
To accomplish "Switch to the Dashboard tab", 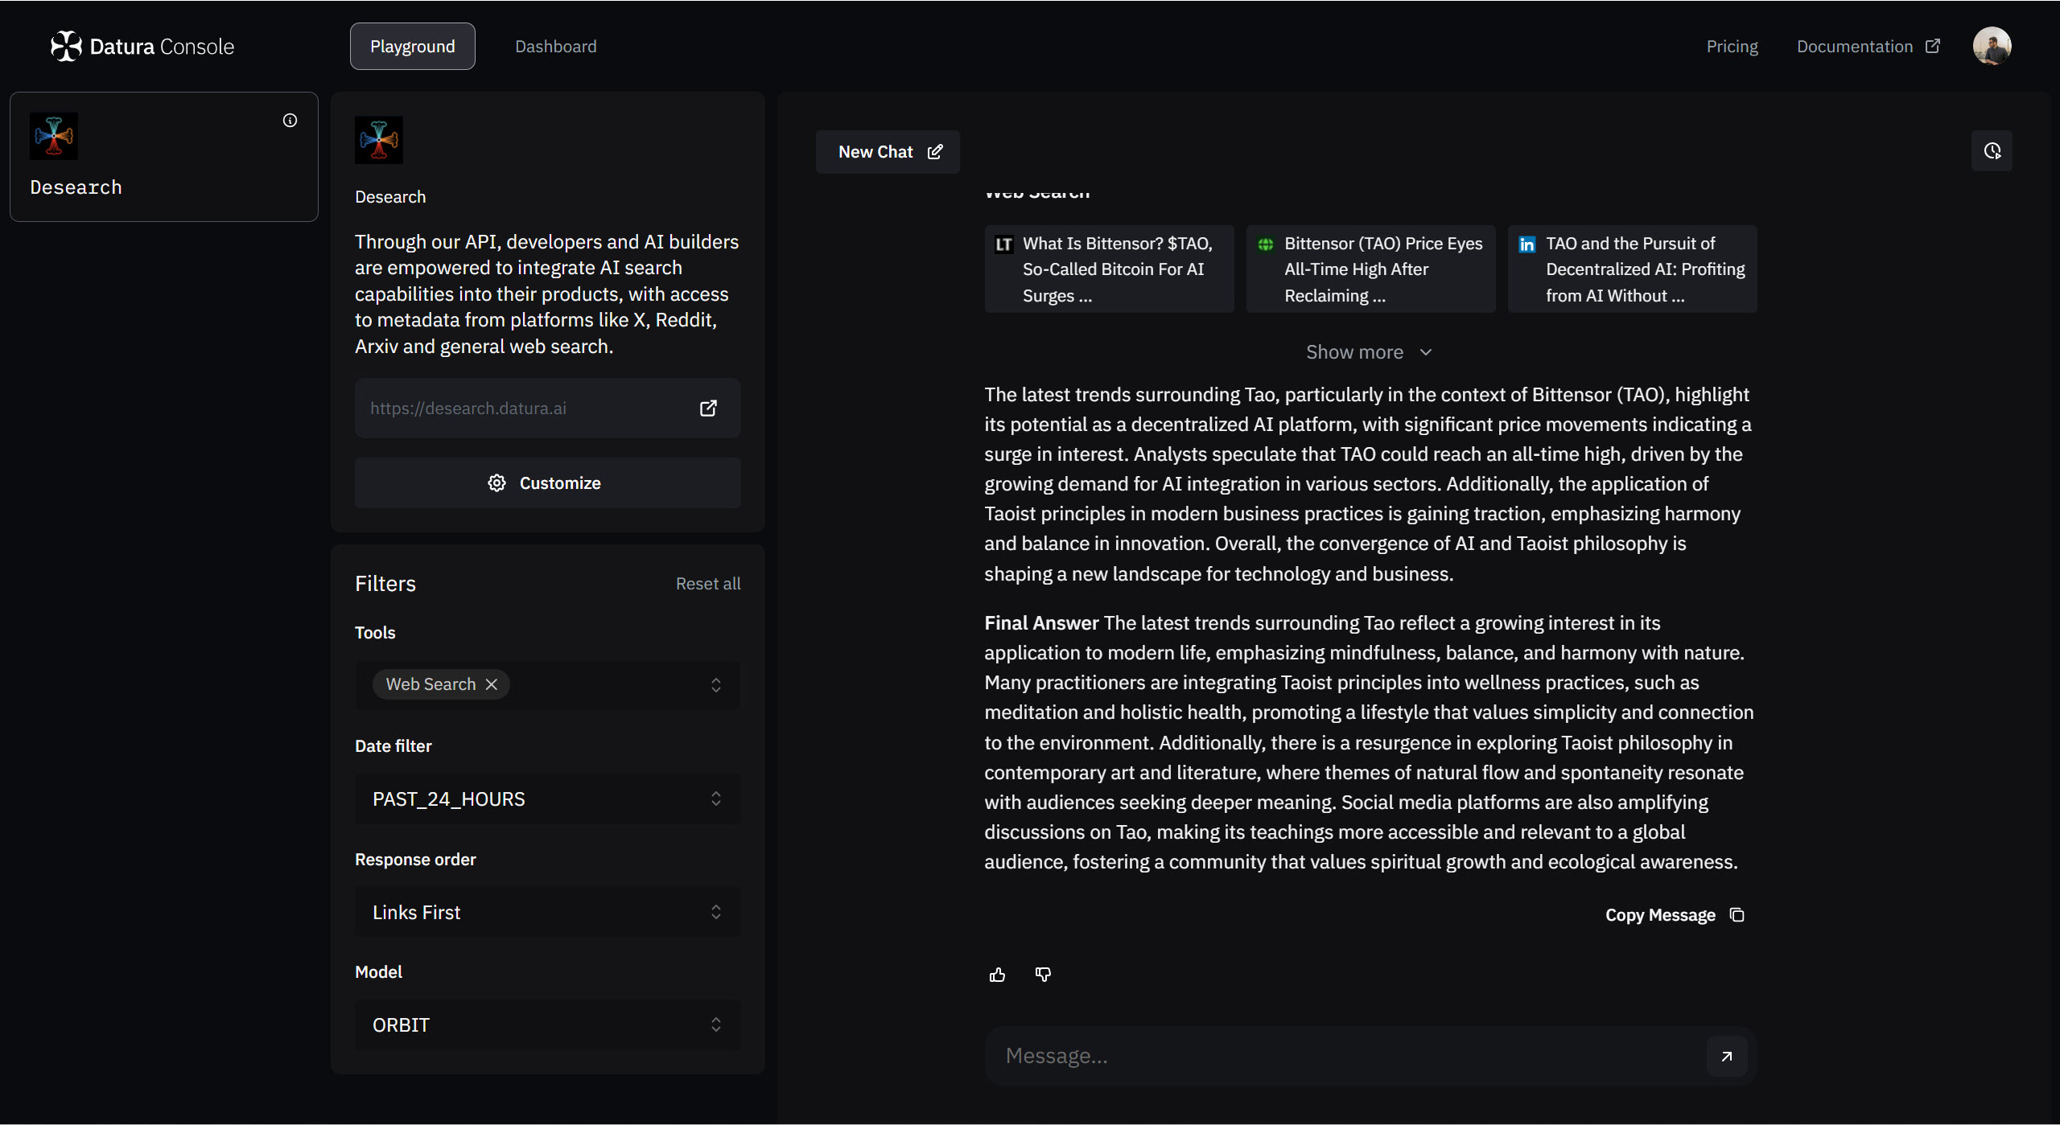I will (555, 47).
